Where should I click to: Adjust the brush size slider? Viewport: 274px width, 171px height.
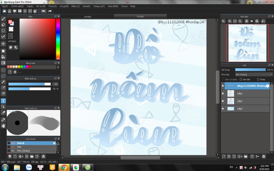tap(29, 84)
